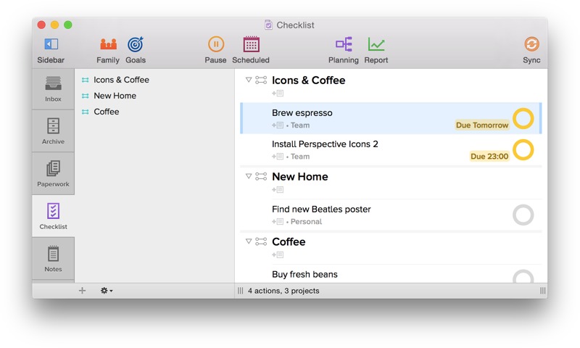Open the Family perspective
Viewport: 580px width, 348px height.
point(108,45)
